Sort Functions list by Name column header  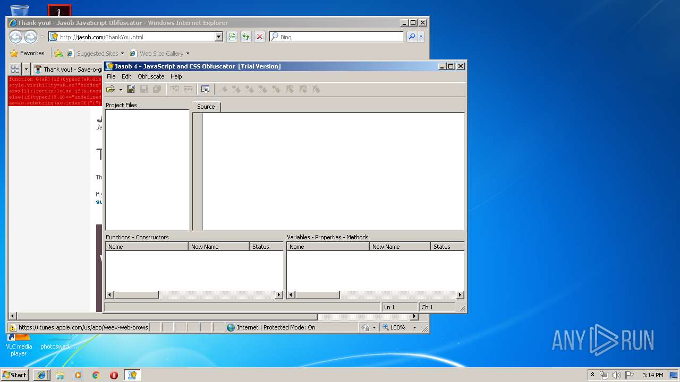(147, 247)
